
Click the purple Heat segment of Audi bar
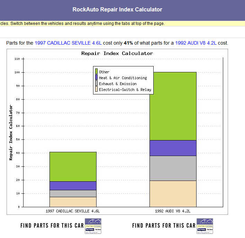click(173, 148)
